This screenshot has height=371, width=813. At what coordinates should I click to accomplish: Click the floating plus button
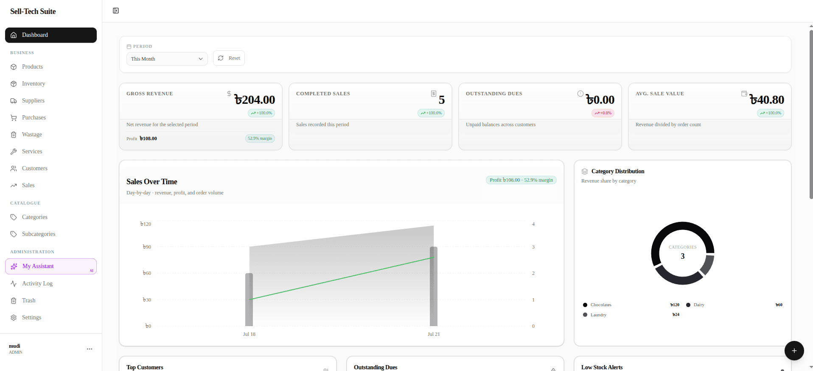(x=794, y=351)
